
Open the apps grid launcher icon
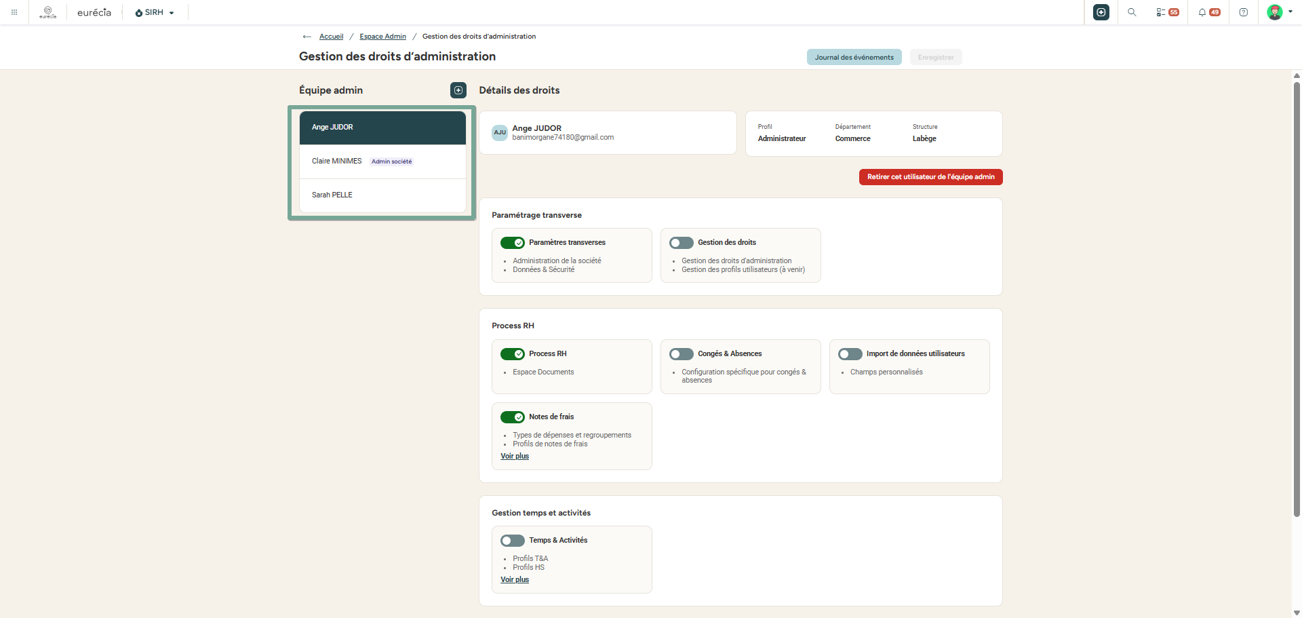tap(14, 12)
